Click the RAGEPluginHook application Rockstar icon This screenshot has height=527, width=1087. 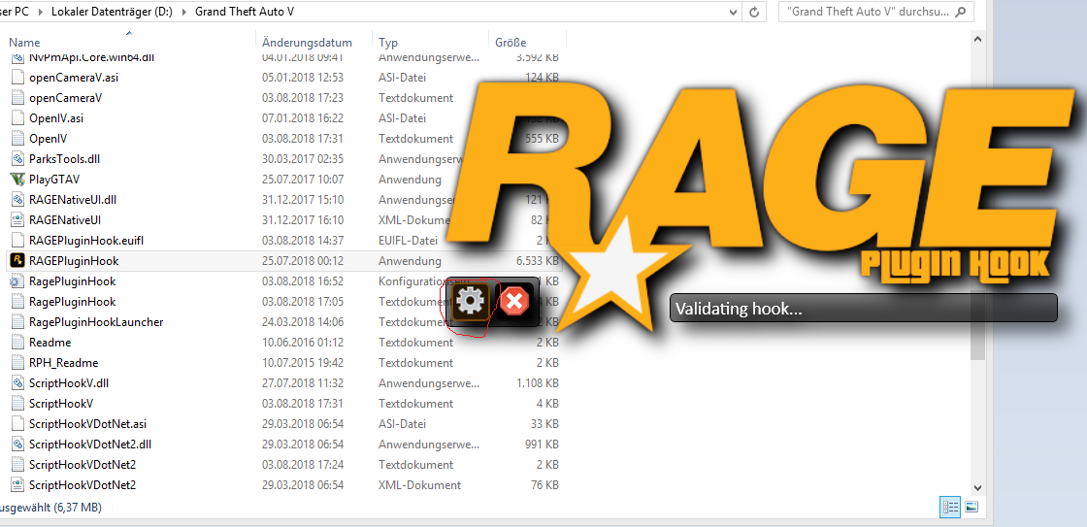click(x=18, y=261)
